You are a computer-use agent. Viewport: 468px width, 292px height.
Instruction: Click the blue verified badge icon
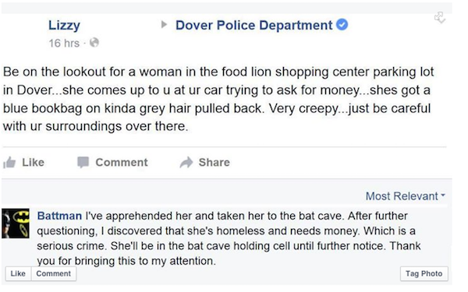coord(342,24)
